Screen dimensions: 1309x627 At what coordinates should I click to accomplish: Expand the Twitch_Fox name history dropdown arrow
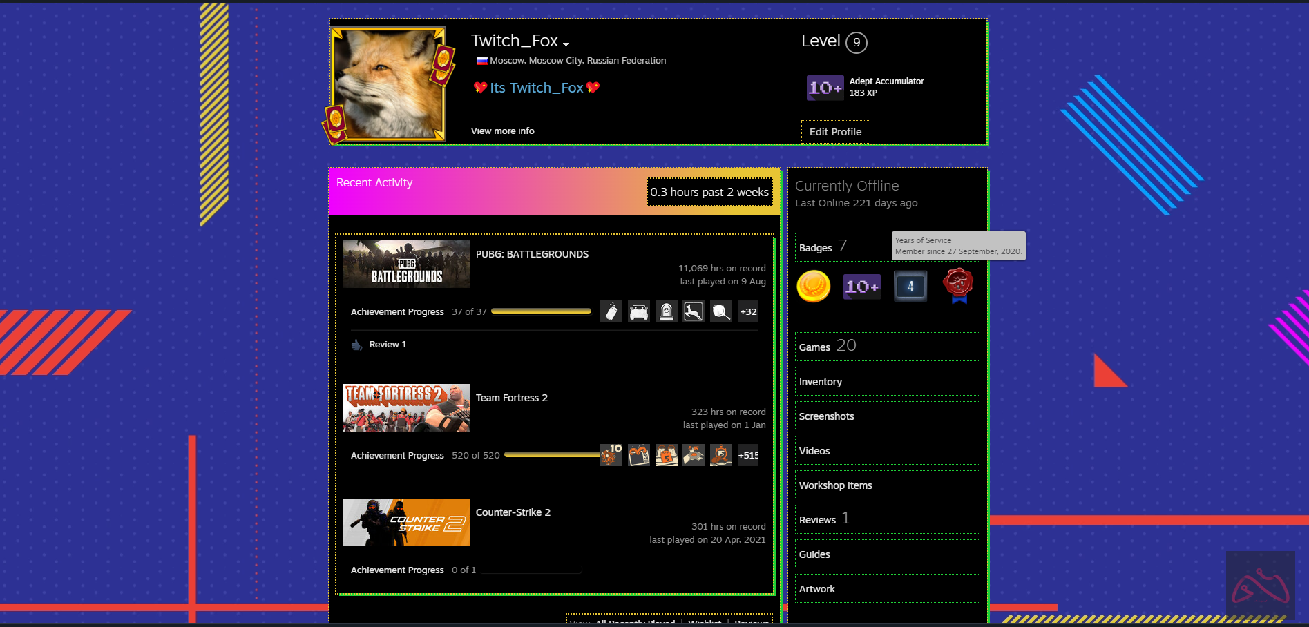click(566, 44)
